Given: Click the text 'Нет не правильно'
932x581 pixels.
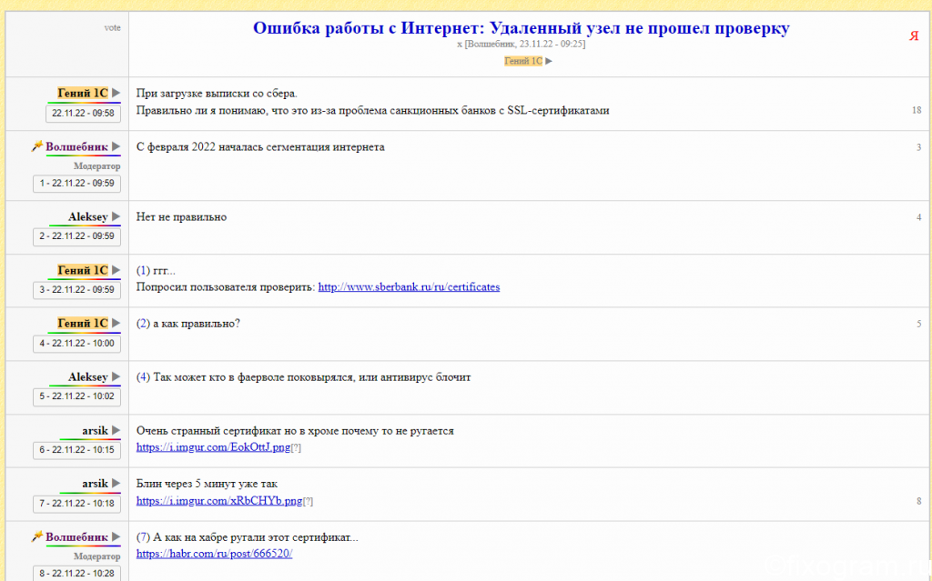Looking at the screenshot, I should pyautogui.click(x=181, y=216).
